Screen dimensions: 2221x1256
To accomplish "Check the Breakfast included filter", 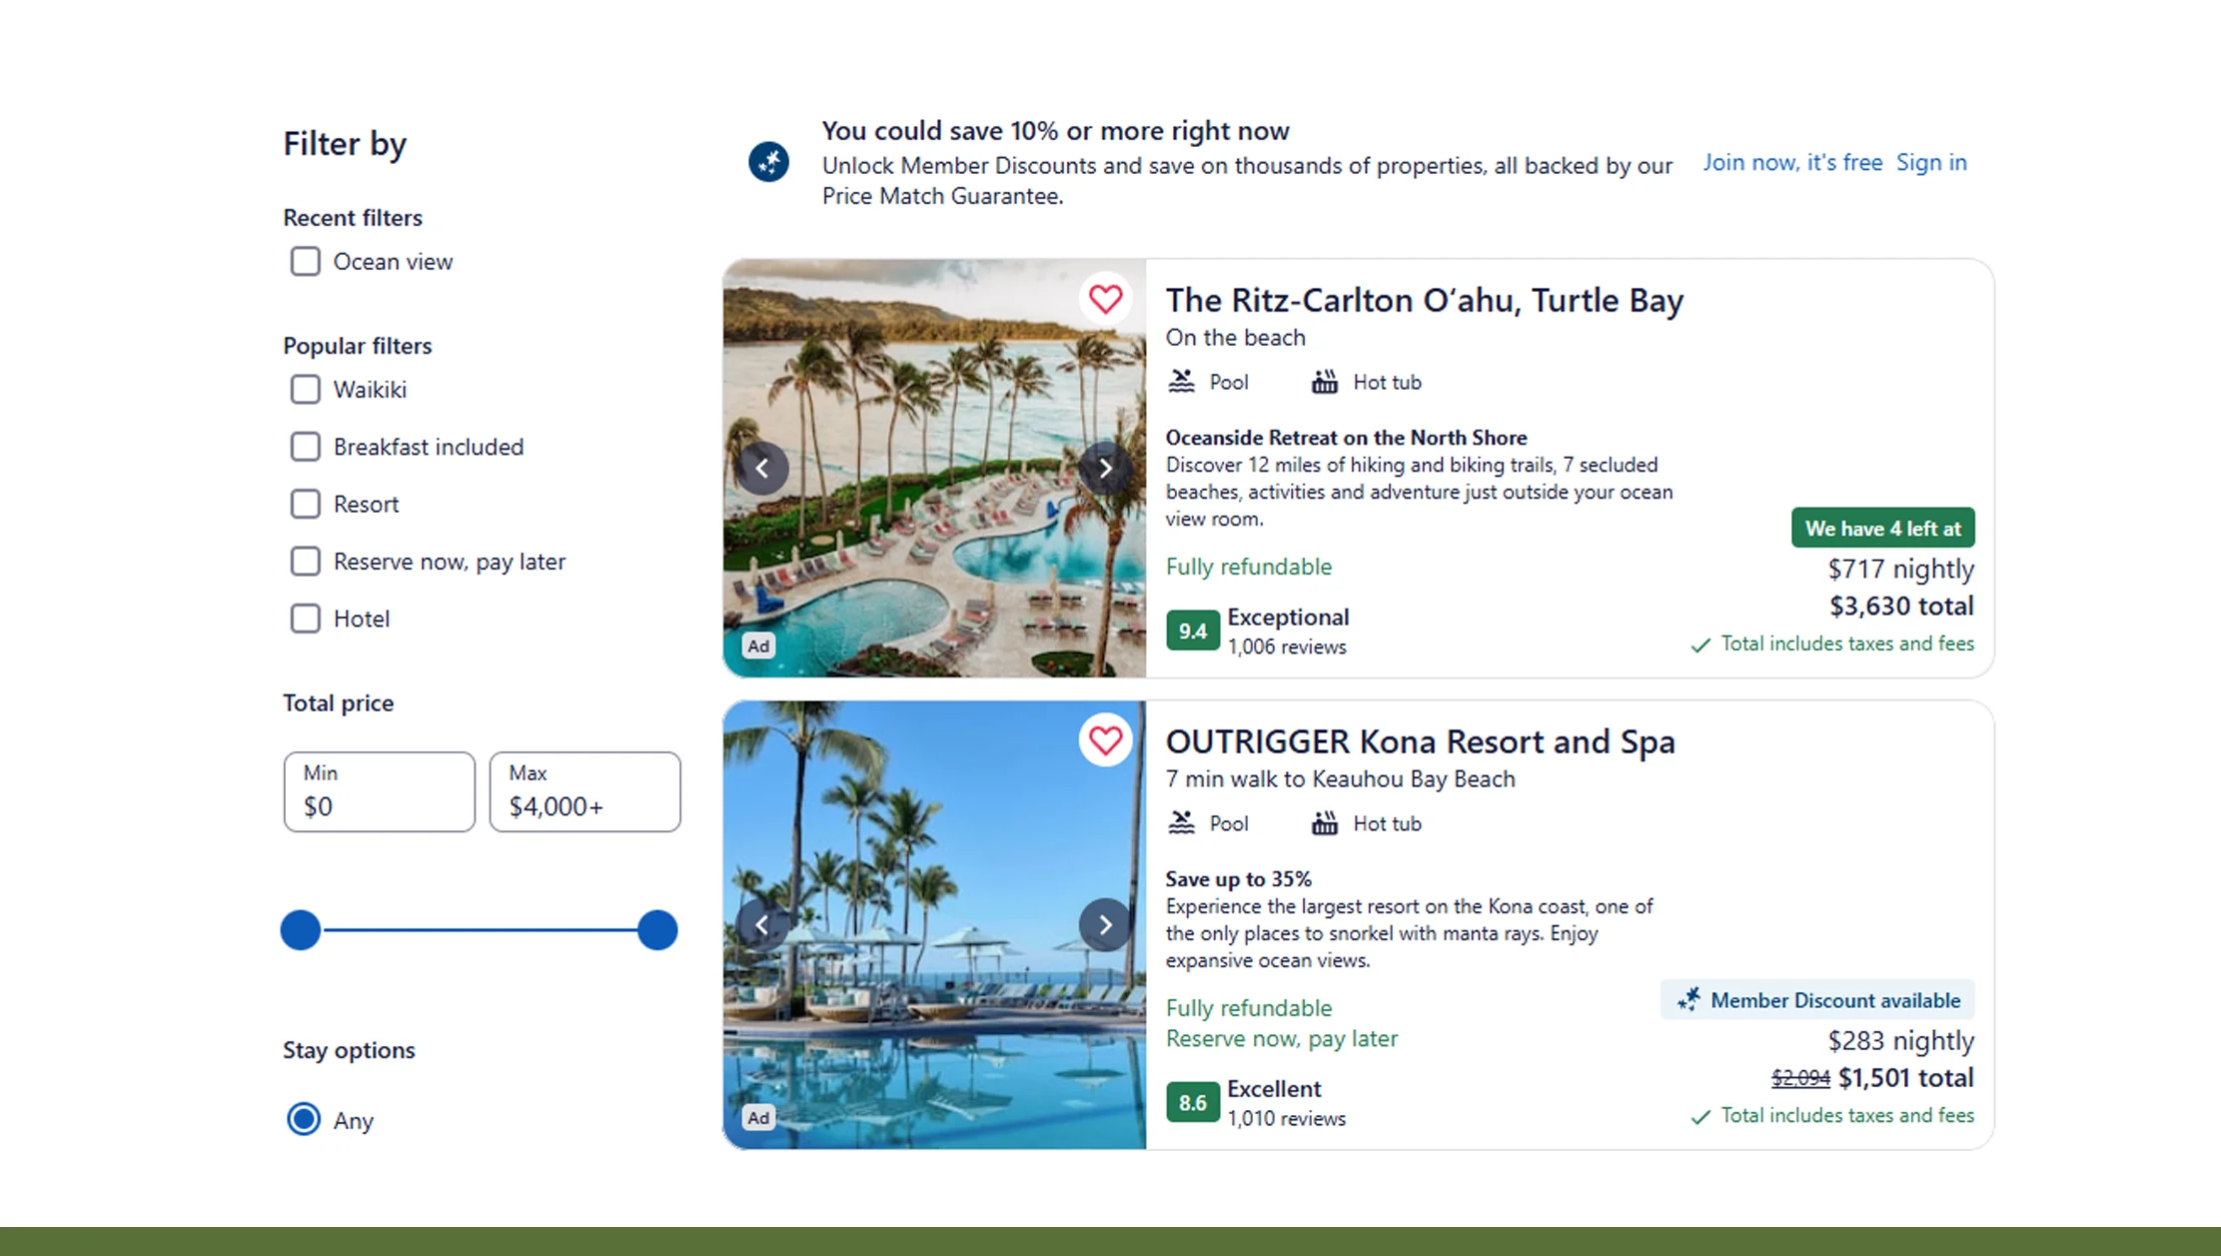I will point(305,447).
